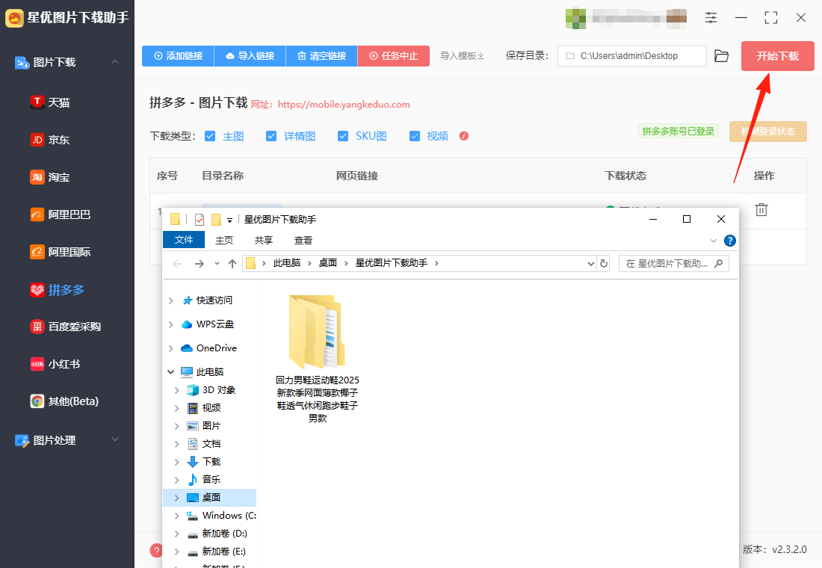This screenshot has width=822, height=568.
Task: Click the properties checkmark quick-access icon
Action: pyautogui.click(x=200, y=219)
